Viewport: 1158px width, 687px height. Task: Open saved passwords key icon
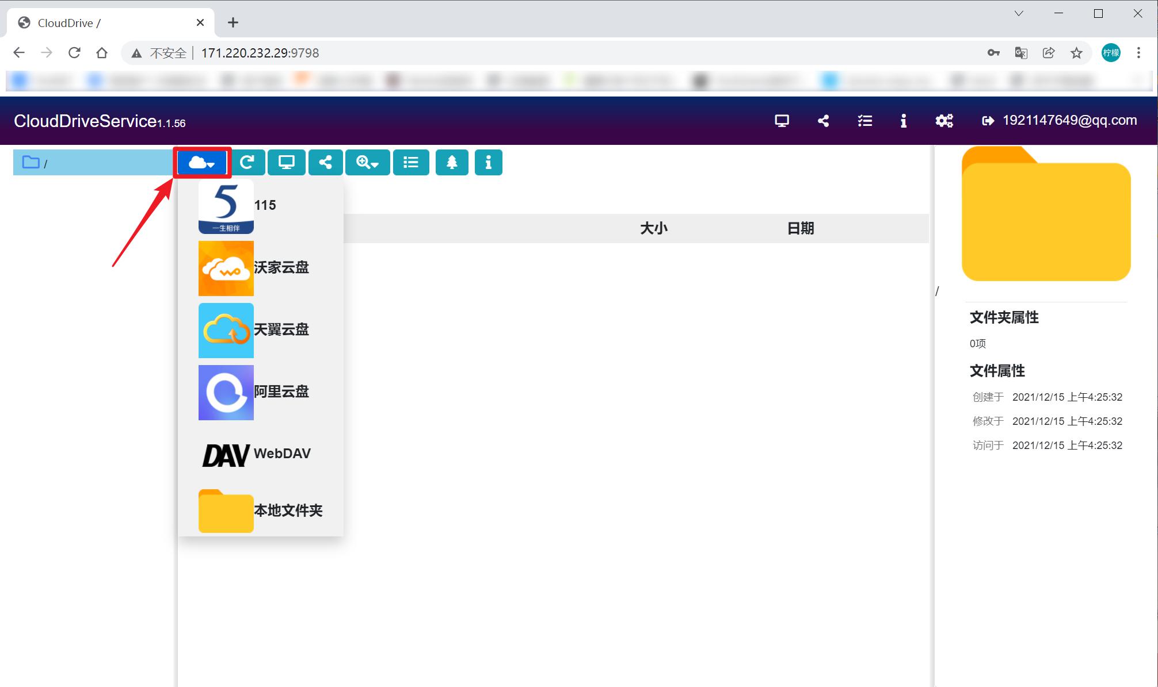[993, 53]
